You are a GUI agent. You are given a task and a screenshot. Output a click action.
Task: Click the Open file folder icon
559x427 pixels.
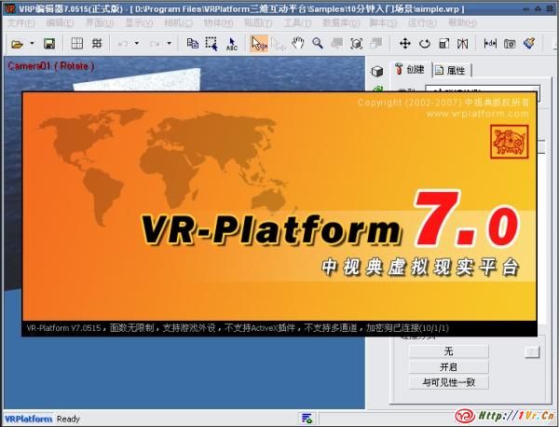[x=17, y=43]
